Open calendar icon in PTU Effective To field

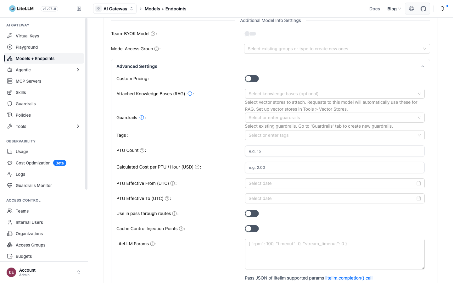point(419,198)
